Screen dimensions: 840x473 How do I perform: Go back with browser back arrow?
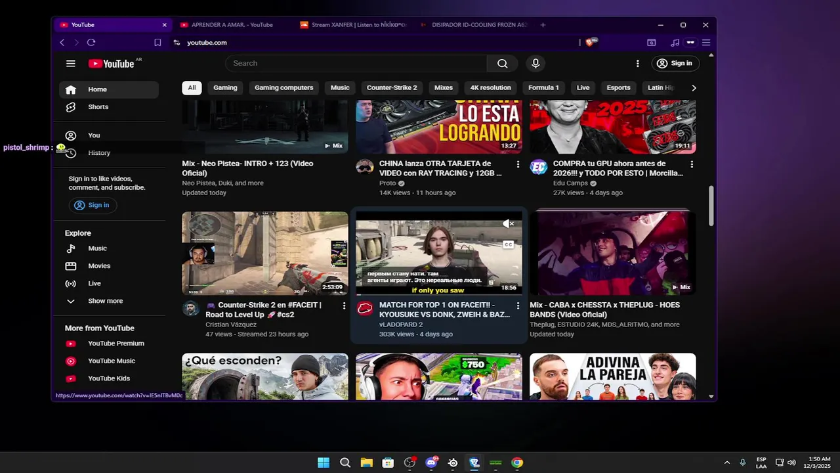pyautogui.click(x=62, y=42)
